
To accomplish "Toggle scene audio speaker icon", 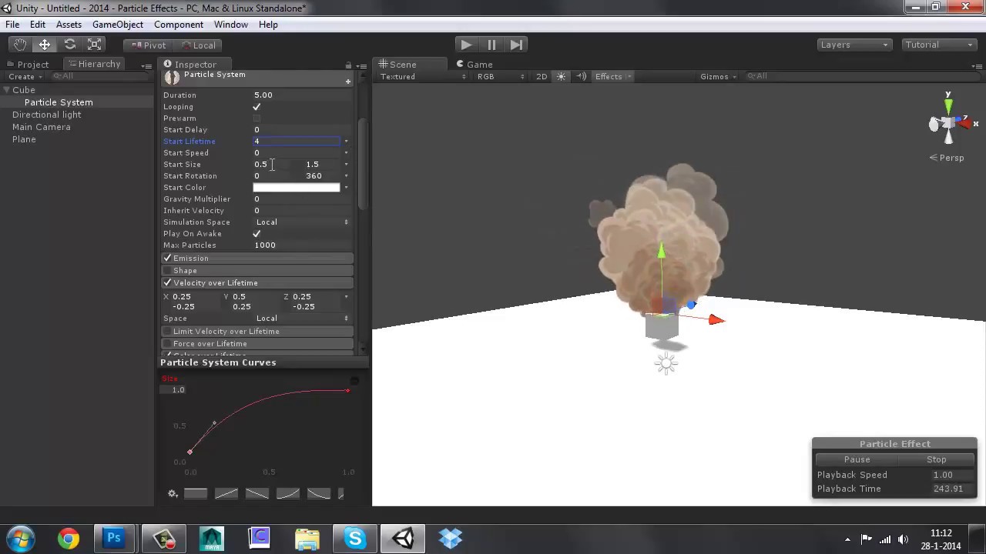I will [582, 77].
